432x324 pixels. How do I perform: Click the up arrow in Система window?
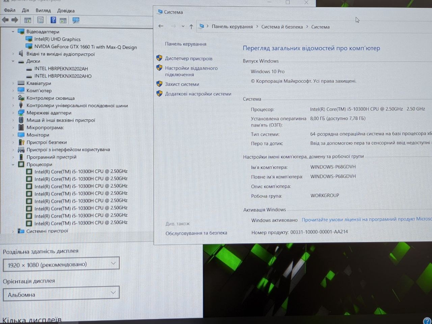[x=191, y=26]
